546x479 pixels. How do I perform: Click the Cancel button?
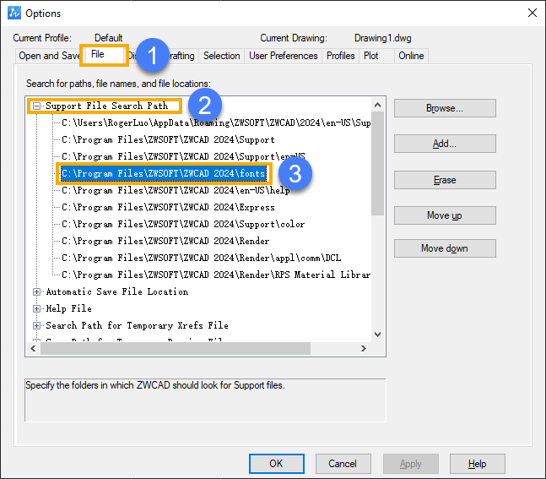343,464
